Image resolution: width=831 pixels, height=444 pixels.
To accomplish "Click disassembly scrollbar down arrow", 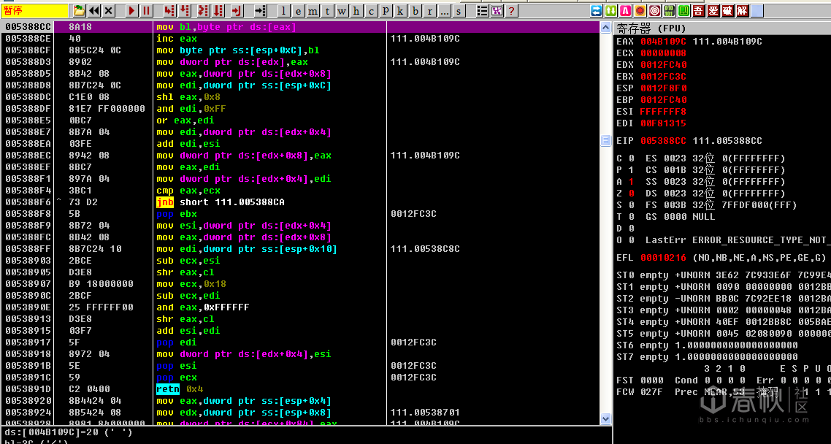I will pyautogui.click(x=606, y=418).
